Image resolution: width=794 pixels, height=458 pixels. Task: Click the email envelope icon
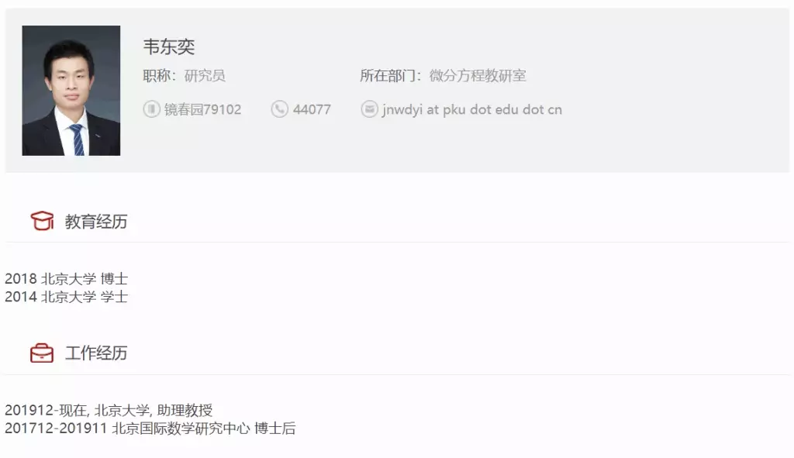369,108
